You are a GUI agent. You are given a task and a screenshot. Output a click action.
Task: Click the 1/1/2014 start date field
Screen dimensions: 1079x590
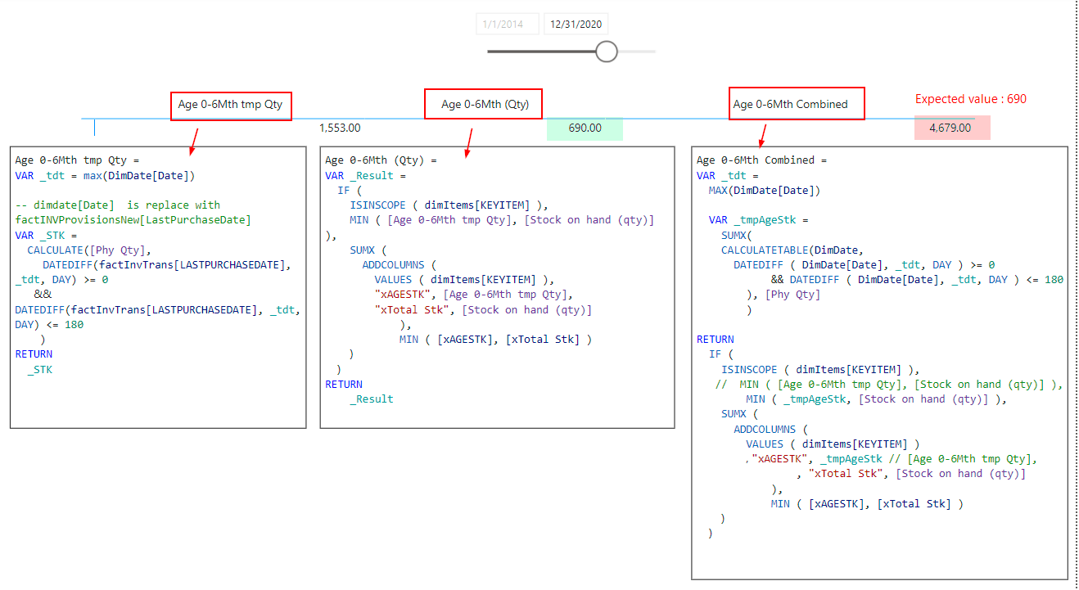[507, 25]
